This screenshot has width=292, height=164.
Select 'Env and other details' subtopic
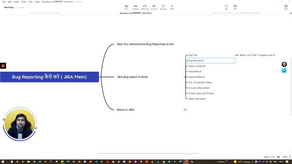click(199, 88)
